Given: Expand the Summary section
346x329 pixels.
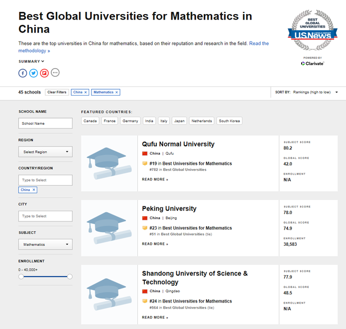Looking at the screenshot, I should pos(31,62).
